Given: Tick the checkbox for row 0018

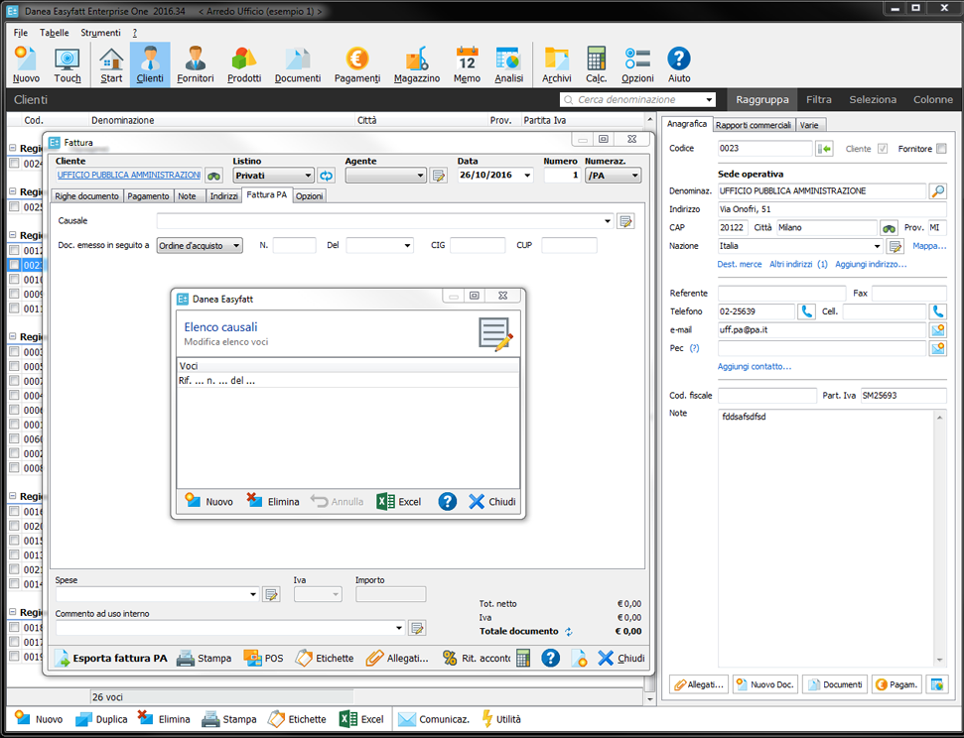Looking at the screenshot, I should click(14, 627).
